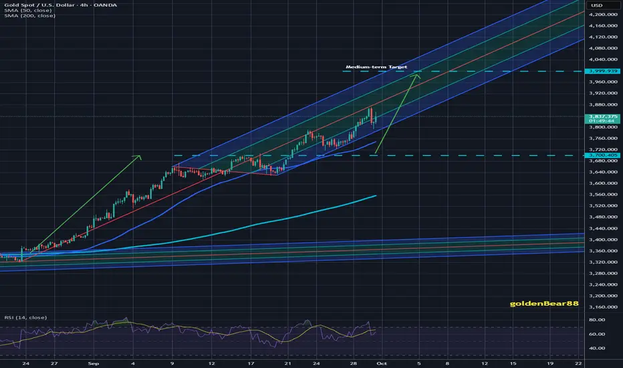Click the RSI 80.00 axis value
The height and width of the screenshot is (368, 623).
597,319
